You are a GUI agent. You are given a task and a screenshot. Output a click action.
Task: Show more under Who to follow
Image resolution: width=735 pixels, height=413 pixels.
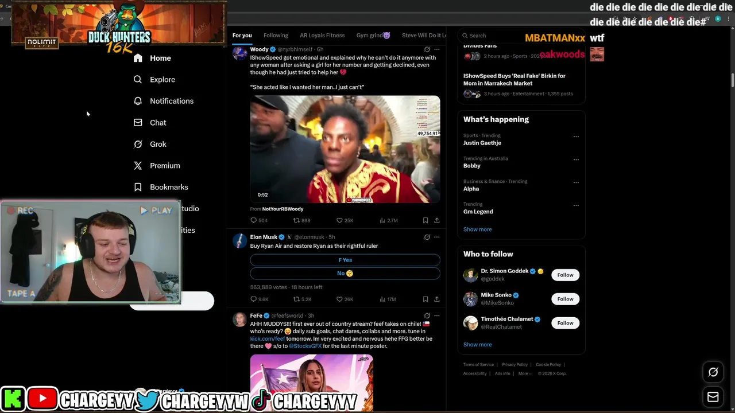(x=477, y=345)
